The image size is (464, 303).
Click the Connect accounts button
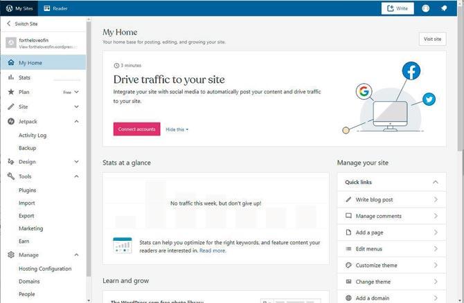coord(136,129)
